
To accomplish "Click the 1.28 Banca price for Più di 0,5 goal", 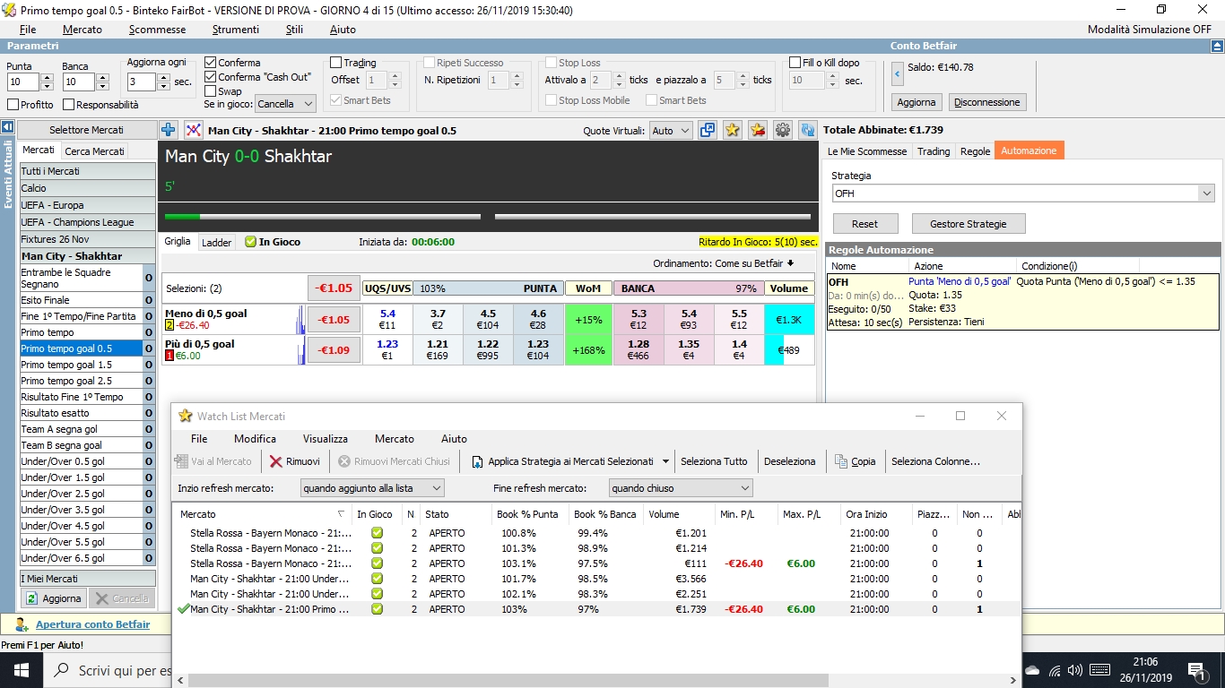I will click(639, 350).
